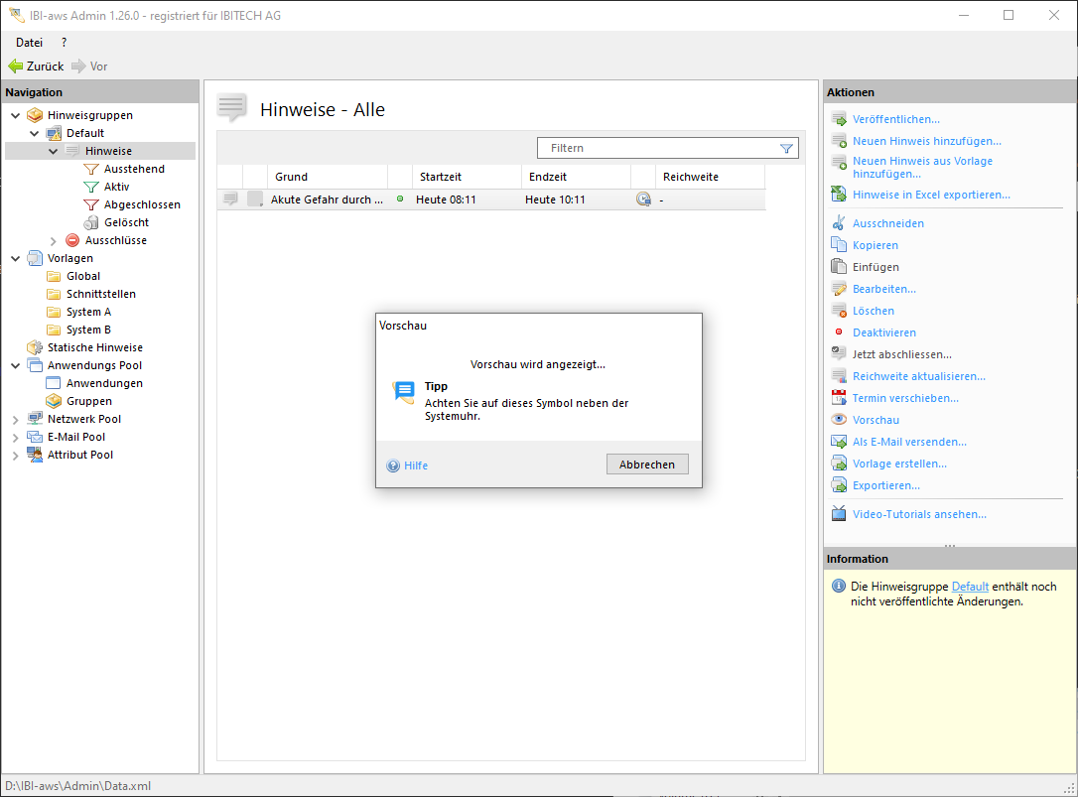Expand the Ausschlüsse tree node
Image resolution: width=1078 pixels, height=797 pixels.
54,240
